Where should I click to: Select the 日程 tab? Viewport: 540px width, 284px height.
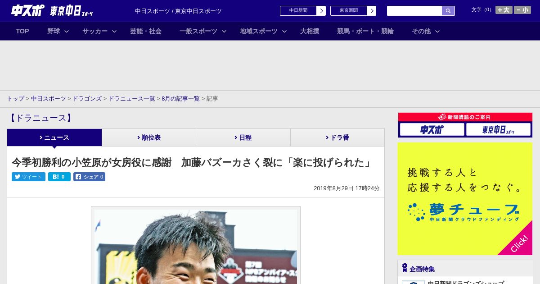(x=243, y=137)
